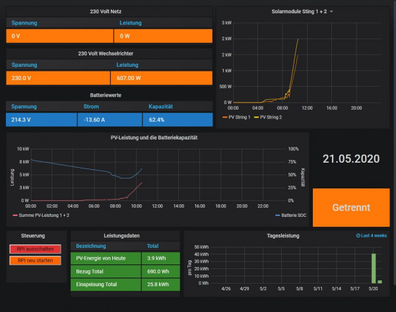This screenshot has width=396, height=312.
Task: Toggle PV String 1 legend series
Action: pos(239,116)
